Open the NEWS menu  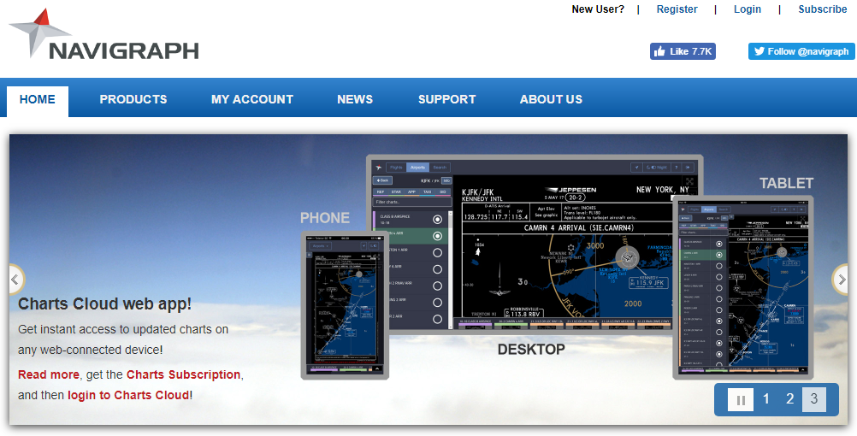coord(355,99)
